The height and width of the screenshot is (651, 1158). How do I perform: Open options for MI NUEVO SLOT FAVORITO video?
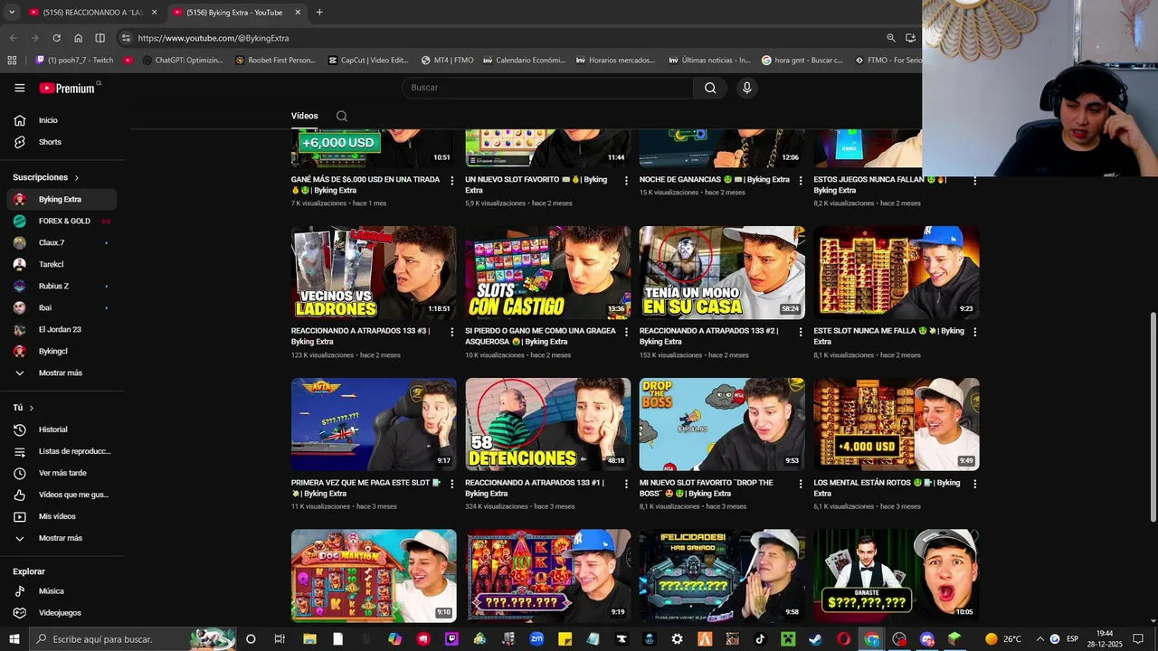coord(801,484)
